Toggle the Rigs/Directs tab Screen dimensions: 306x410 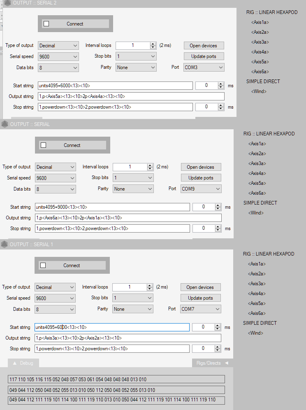[213, 363]
